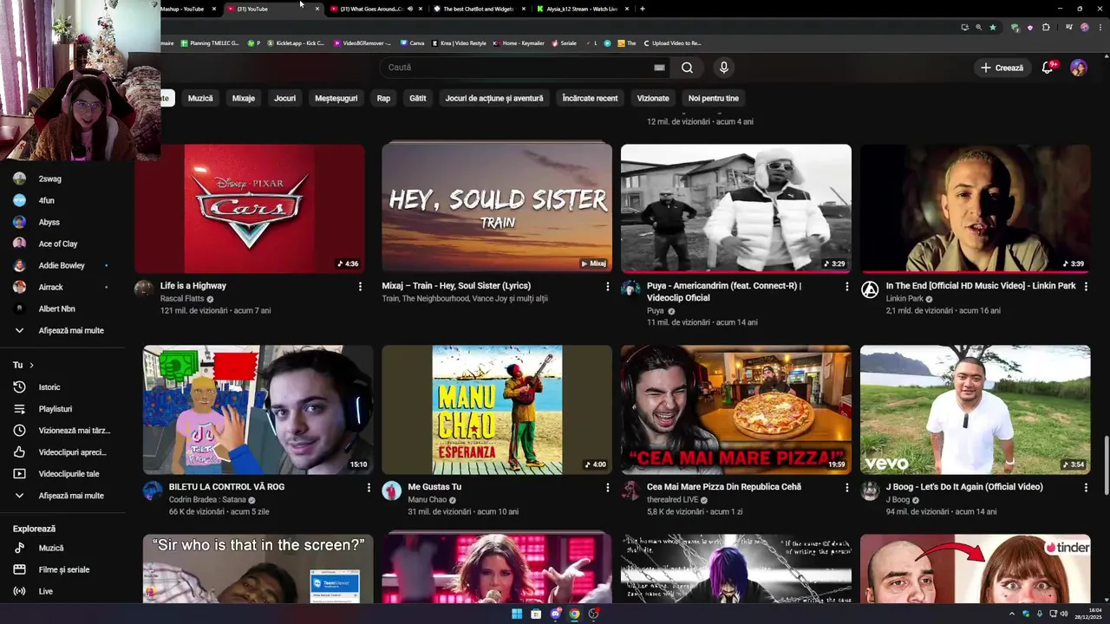Open Chrome from the taskbar
This screenshot has width=1110, height=624.
574,614
